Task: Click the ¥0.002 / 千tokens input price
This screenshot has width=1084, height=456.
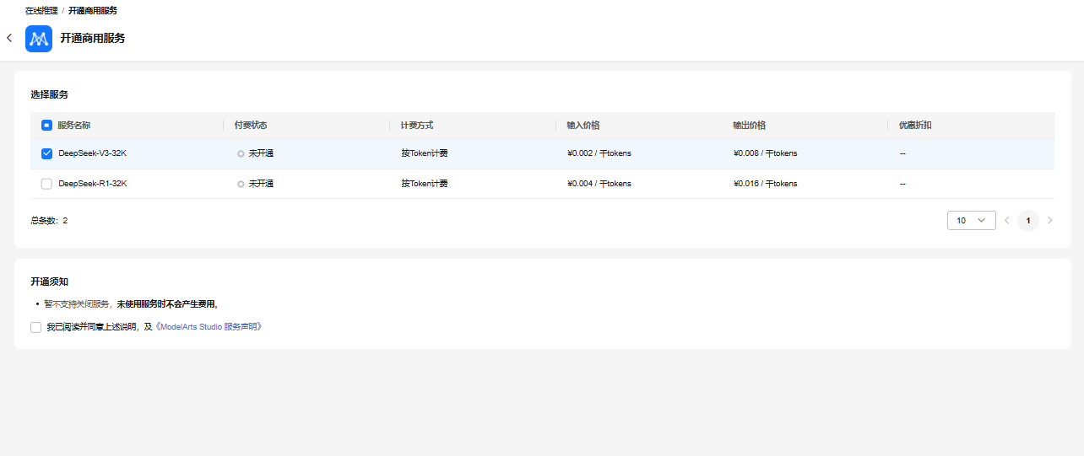Action: pos(599,153)
